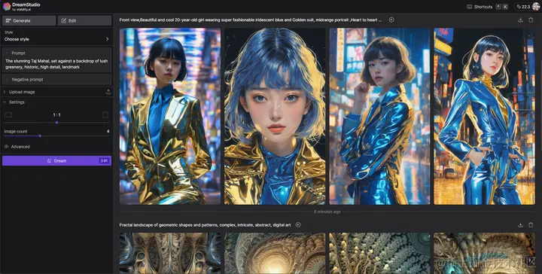Open the Shortcuts panel
542x274 pixels.
point(487,7)
